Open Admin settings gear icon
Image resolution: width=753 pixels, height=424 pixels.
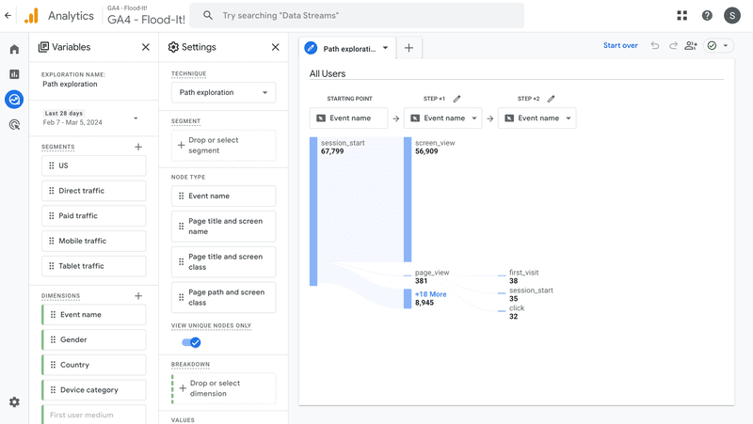(14, 402)
